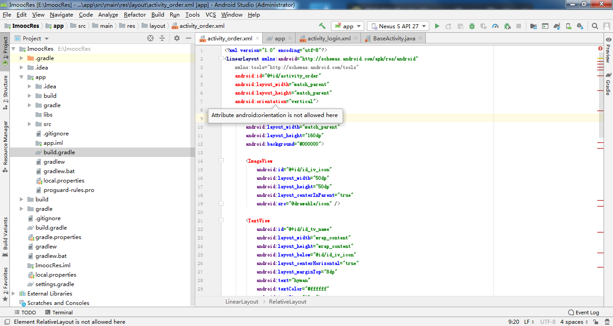Click the Make Project hammer icon
Image resolution: width=613 pixels, height=326 pixels.
pos(322,26)
